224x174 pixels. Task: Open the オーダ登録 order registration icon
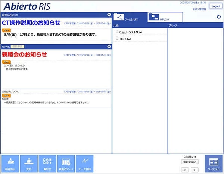(85, 164)
